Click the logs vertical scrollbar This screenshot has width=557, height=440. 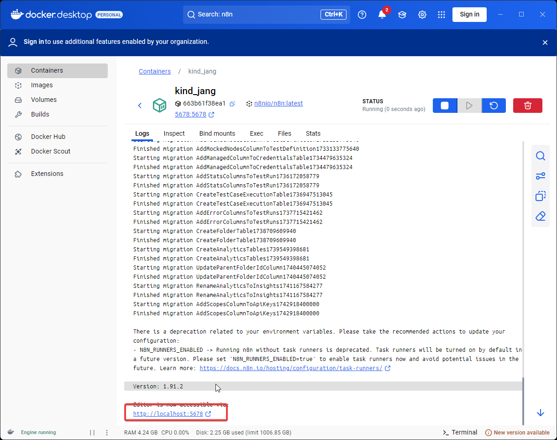[524, 401]
